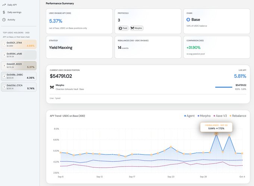Click the Daily earnings dollar icon
The width and height of the screenshot is (254, 186).
pyautogui.click(x=4, y=12)
